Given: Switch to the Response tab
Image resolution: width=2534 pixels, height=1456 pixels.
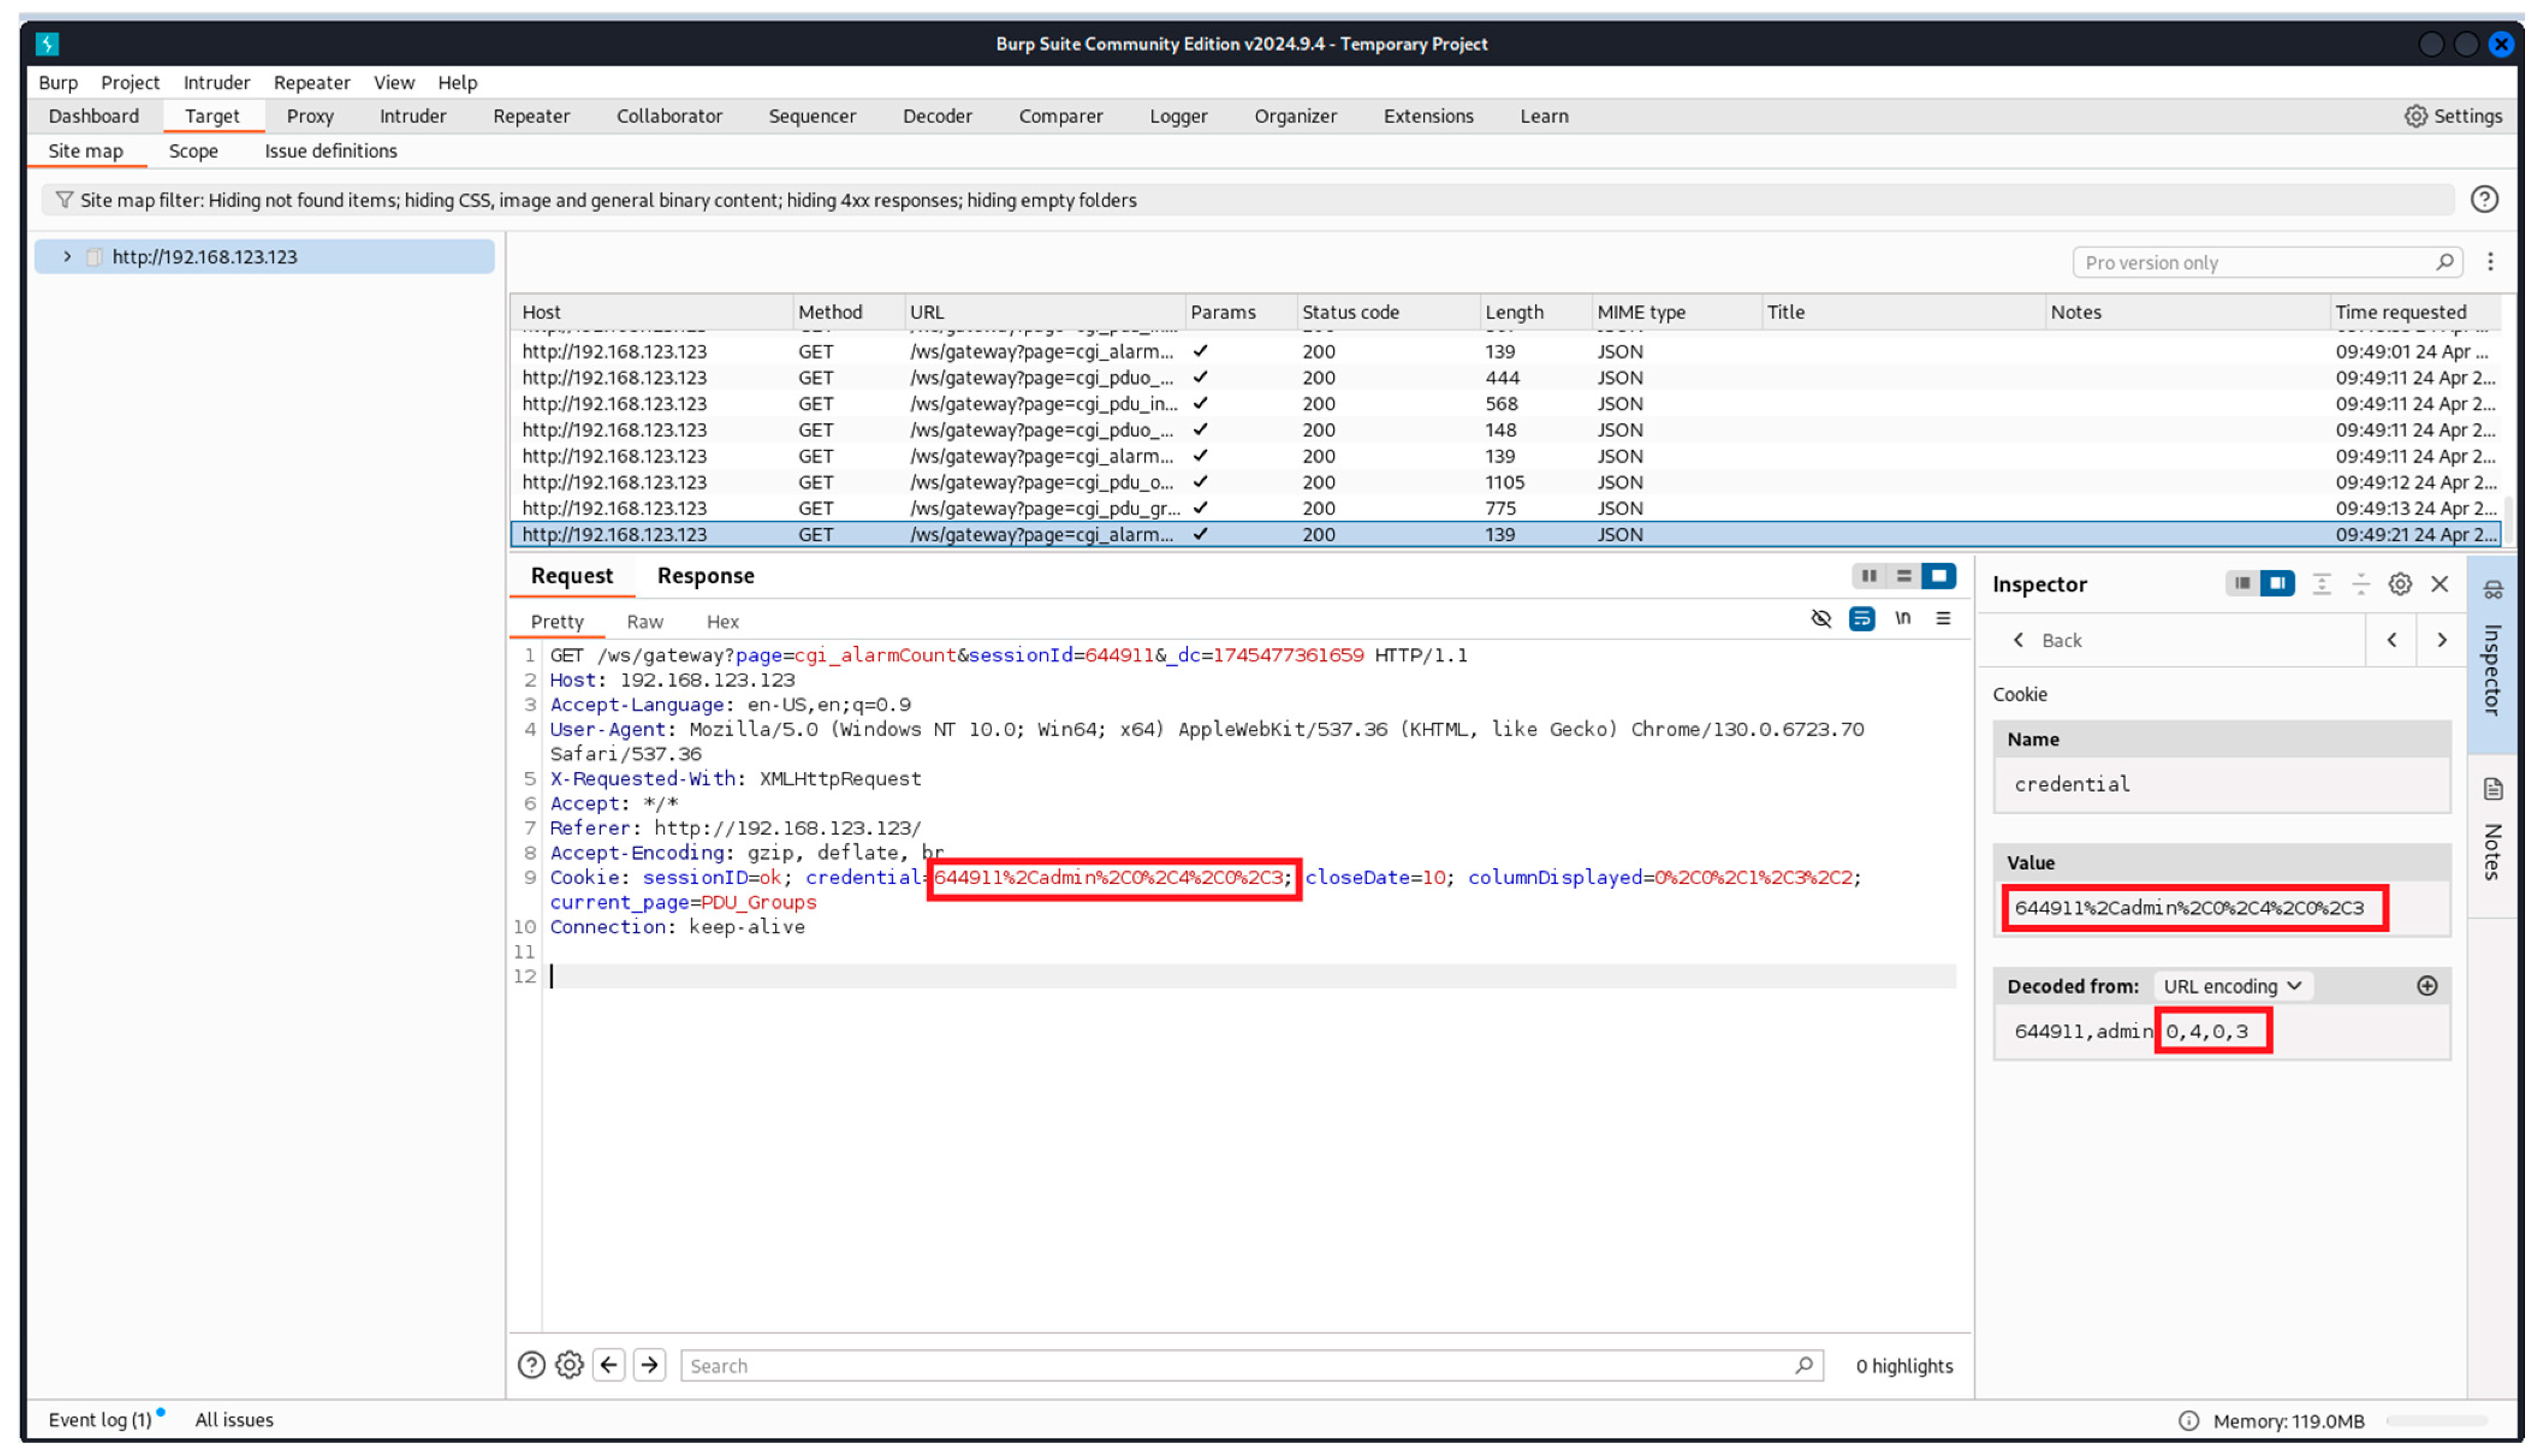Looking at the screenshot, I should click(705, 576).
